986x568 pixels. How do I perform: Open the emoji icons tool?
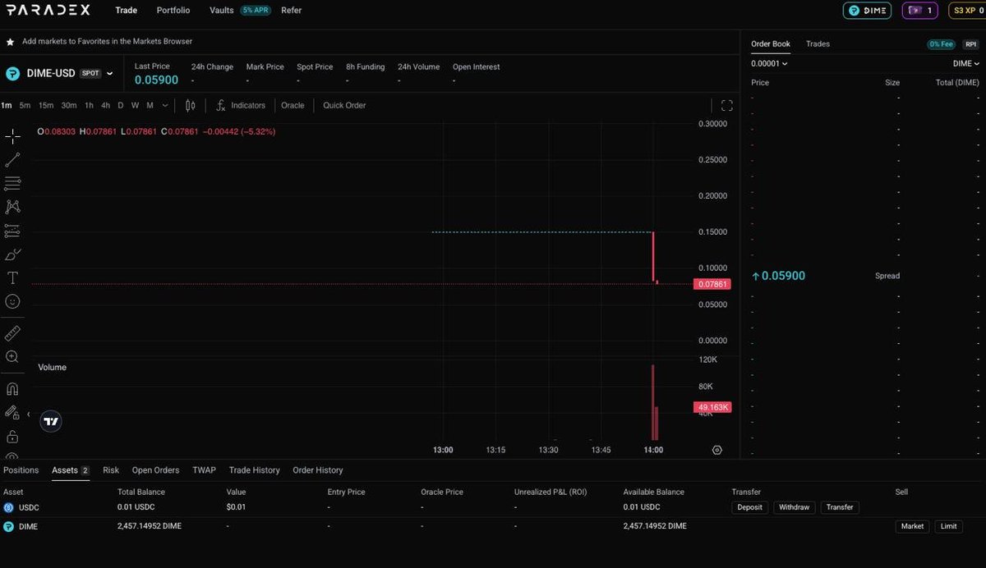coord(12,302)
